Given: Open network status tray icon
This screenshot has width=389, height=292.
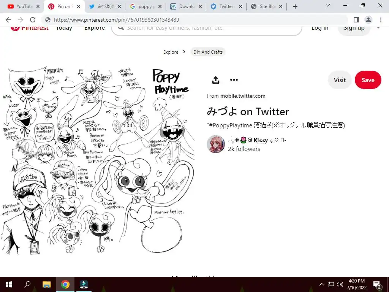Looking at the screenshot, I should [331, 284].
